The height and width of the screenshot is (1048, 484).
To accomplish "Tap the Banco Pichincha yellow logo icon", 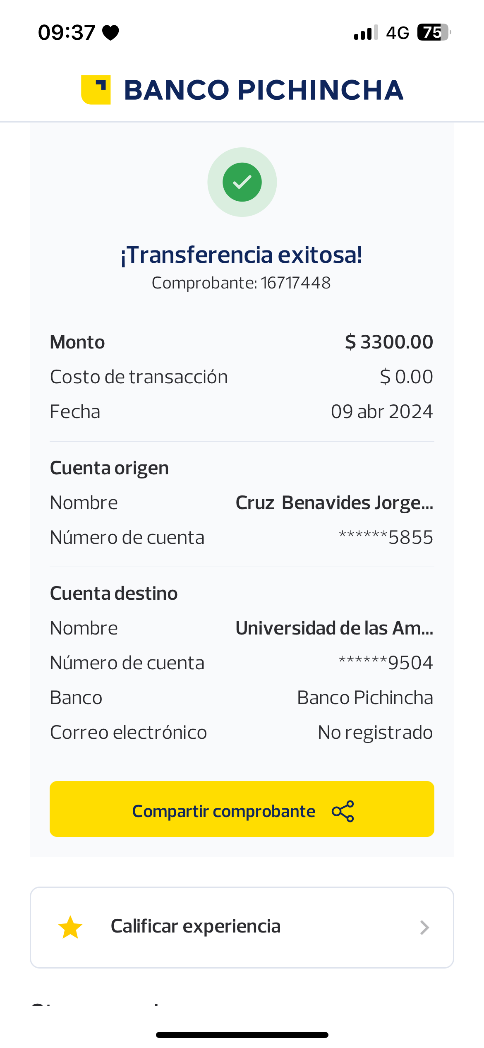I will (96, 90).
